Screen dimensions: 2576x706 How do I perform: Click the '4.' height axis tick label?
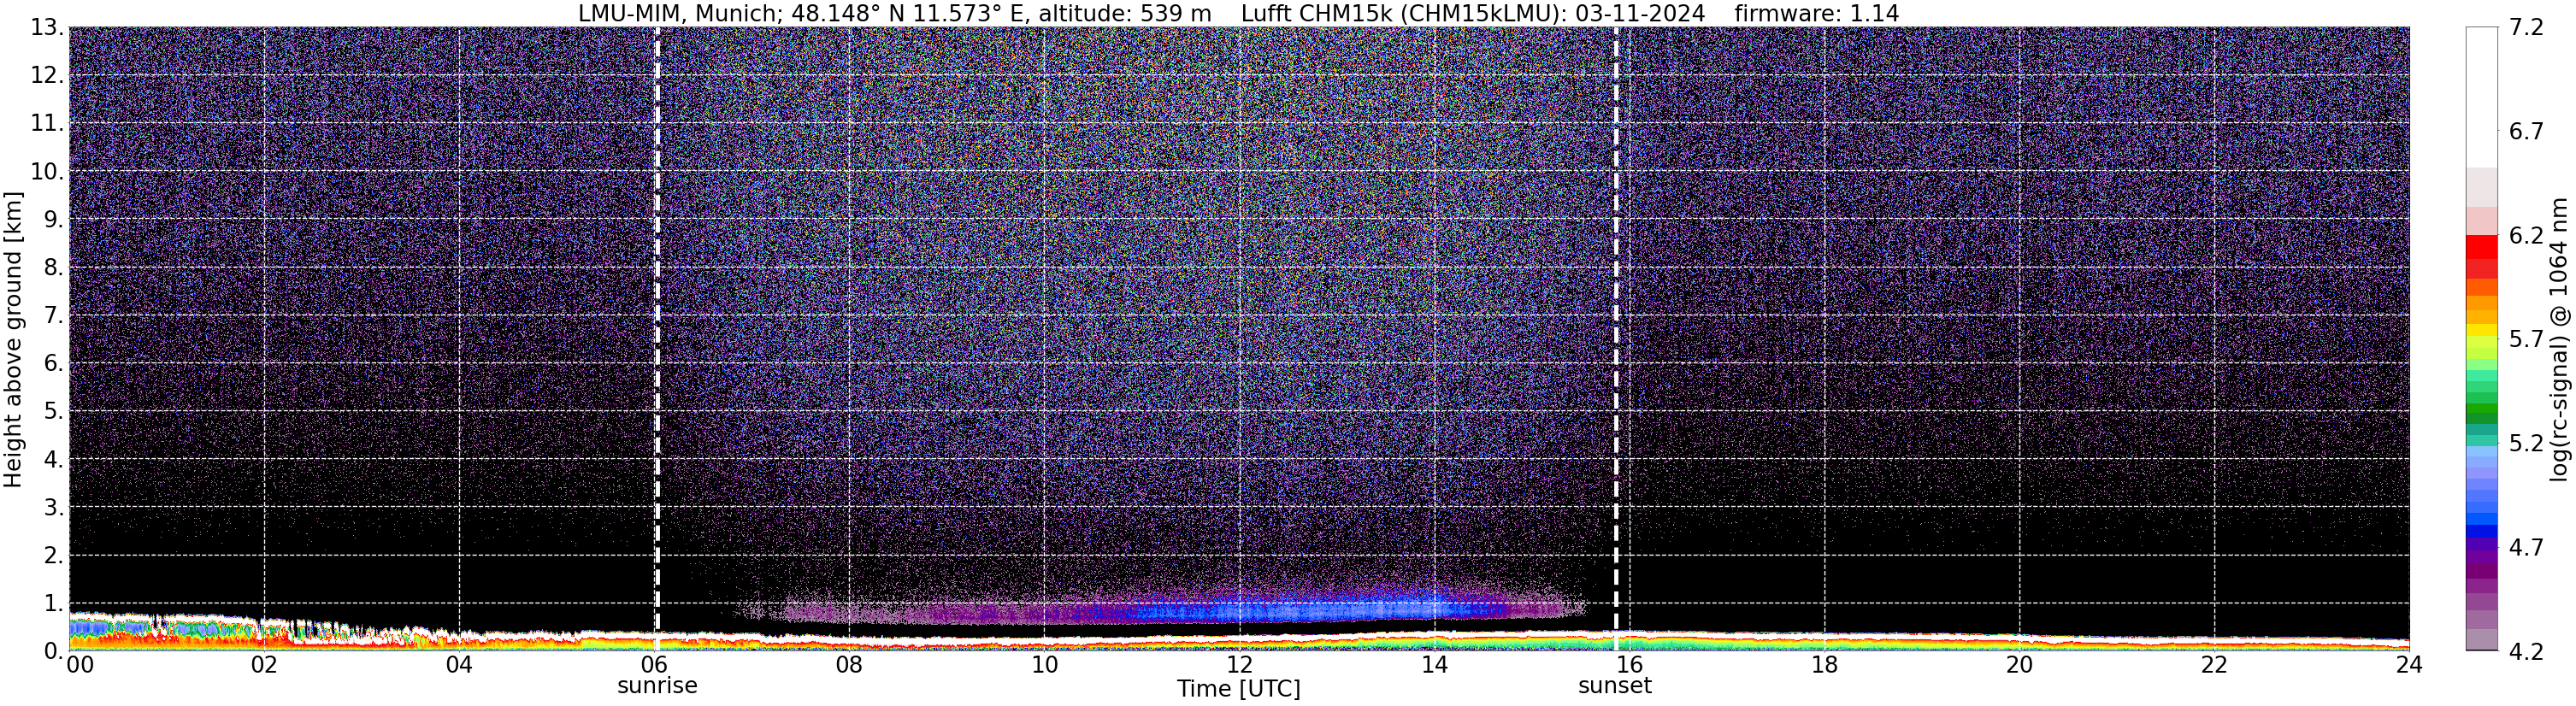point(54,459)
